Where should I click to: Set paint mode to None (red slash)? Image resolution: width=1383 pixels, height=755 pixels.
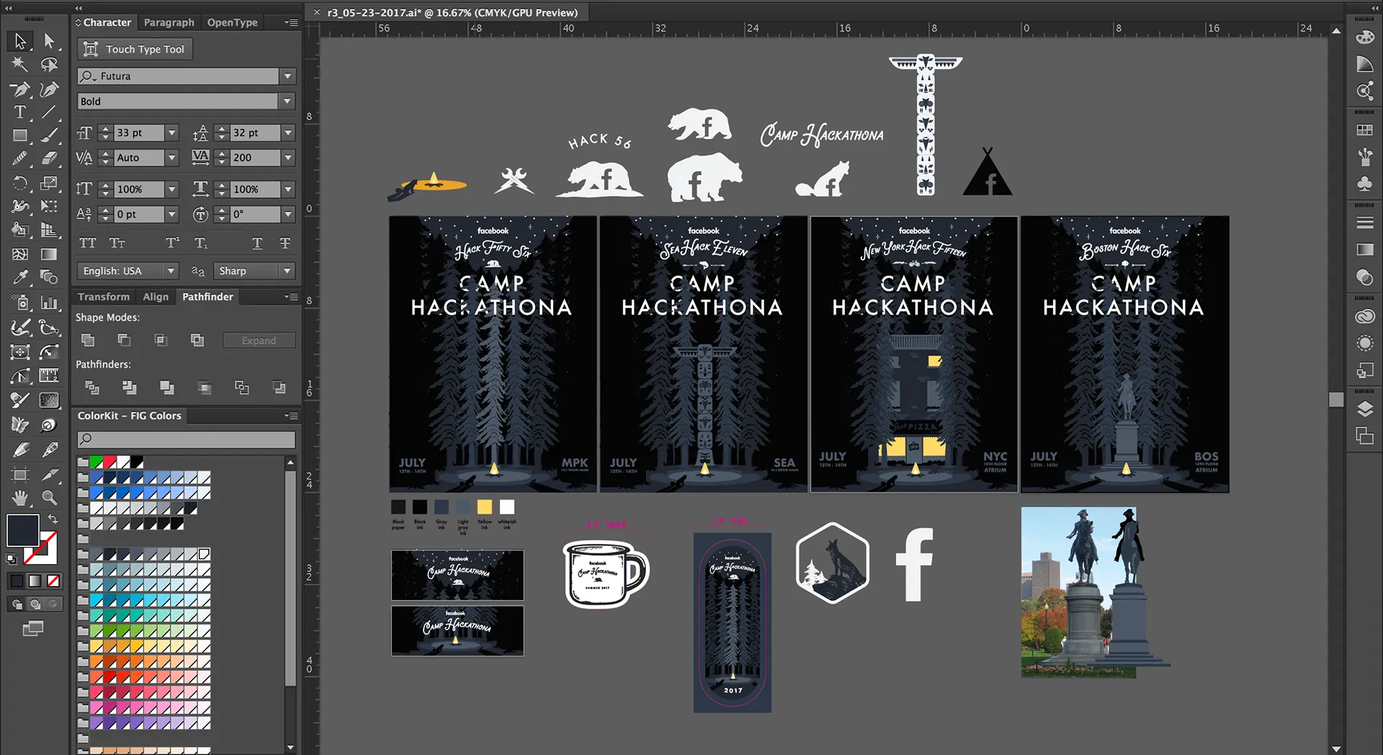point(53,581)
